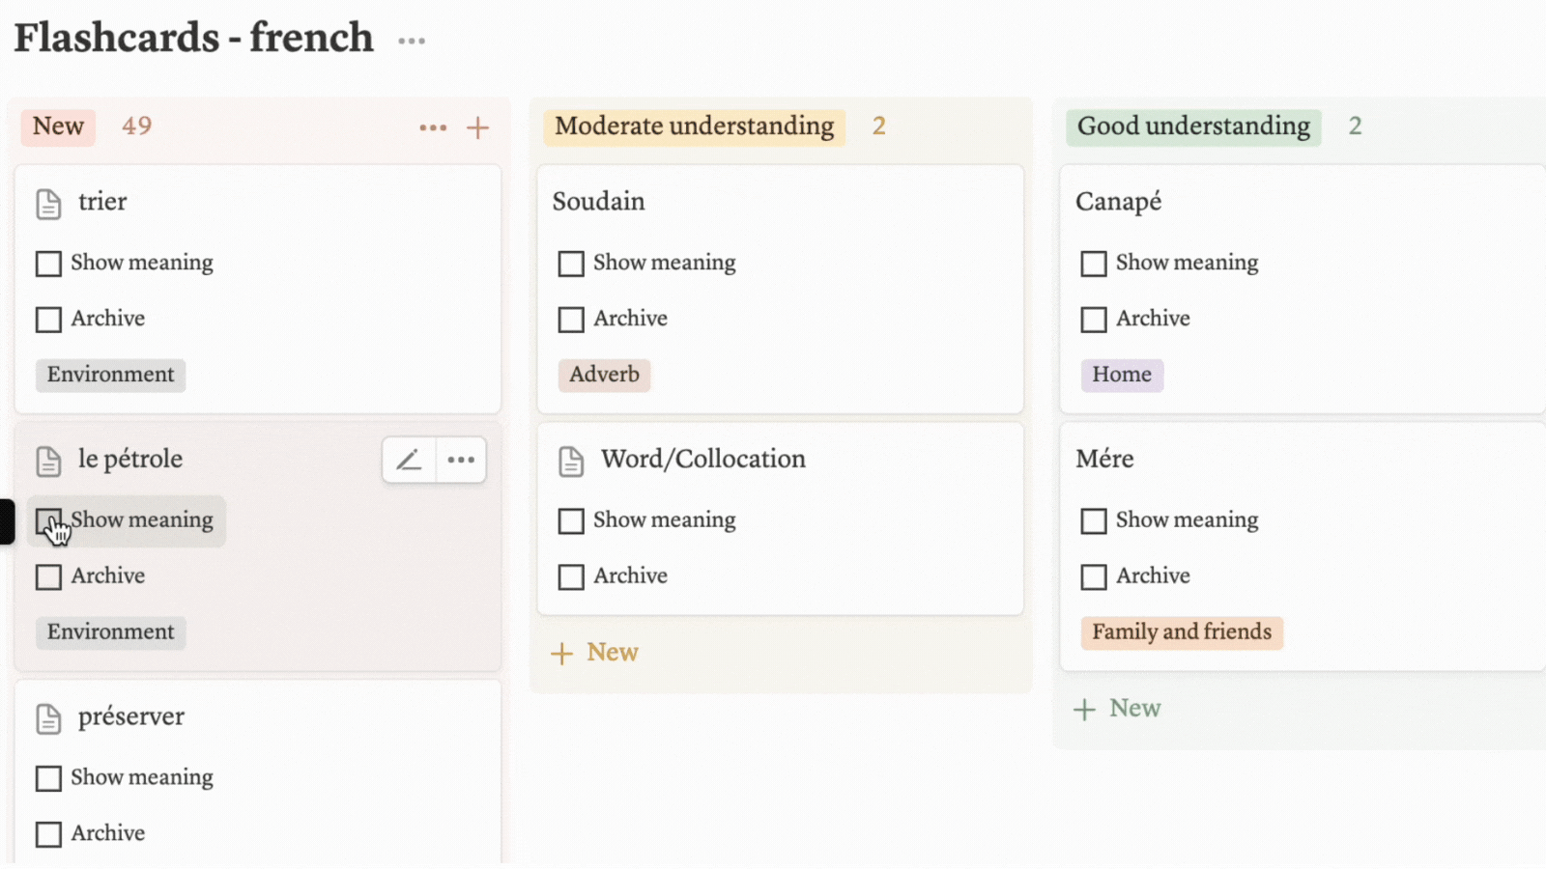
Task: Select the Good understanding column label
Action: [x=1193, y=126]
